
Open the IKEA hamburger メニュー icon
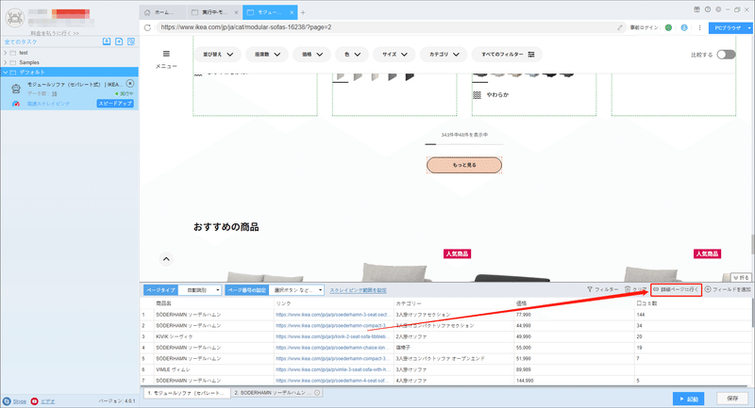pyautogui.click(x=166, y=54)
